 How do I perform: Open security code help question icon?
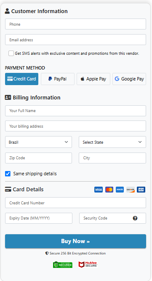(135, 218)
